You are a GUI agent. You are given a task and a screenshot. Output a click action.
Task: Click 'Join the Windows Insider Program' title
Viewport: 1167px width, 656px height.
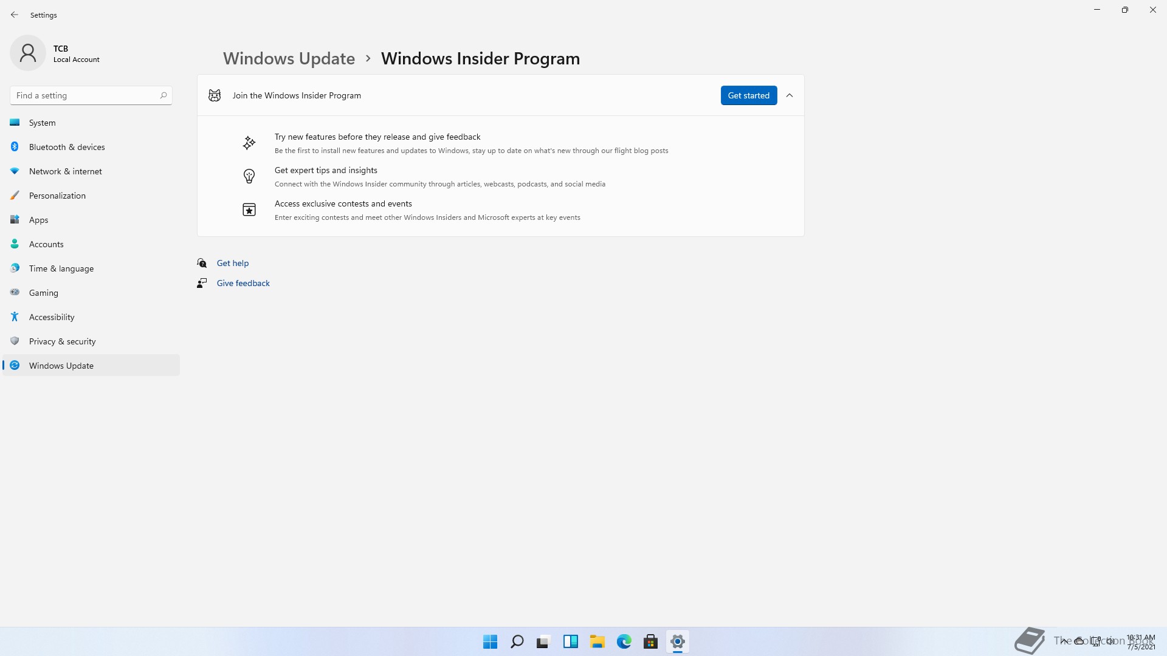pos(297,95)
